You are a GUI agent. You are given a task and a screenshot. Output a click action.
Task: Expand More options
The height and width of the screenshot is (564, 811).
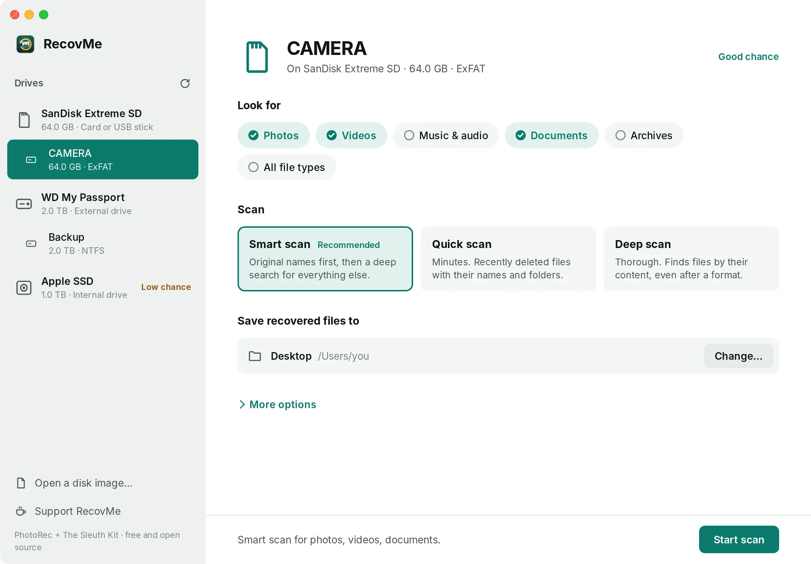pyautogui.click(x=277, y=404)
